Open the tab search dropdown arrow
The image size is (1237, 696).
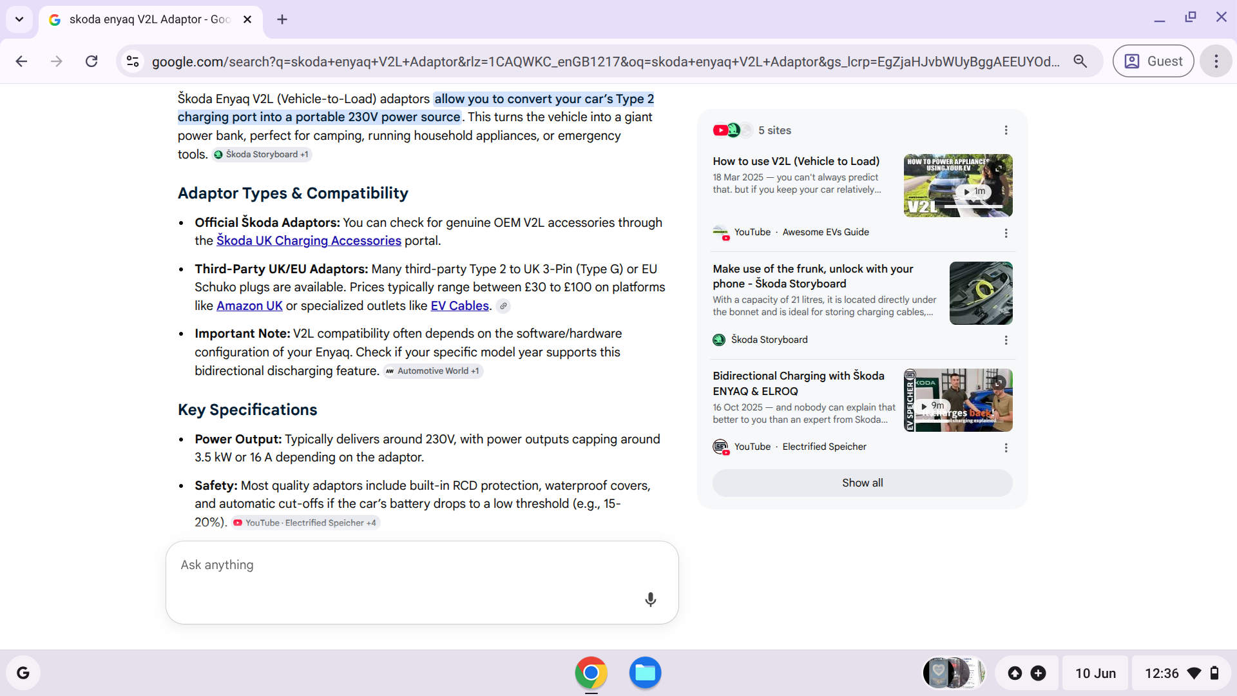click(19, 19)
